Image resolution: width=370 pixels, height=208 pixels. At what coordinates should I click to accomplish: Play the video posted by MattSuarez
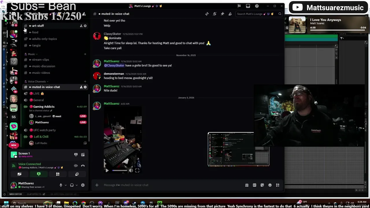[107, 170]
